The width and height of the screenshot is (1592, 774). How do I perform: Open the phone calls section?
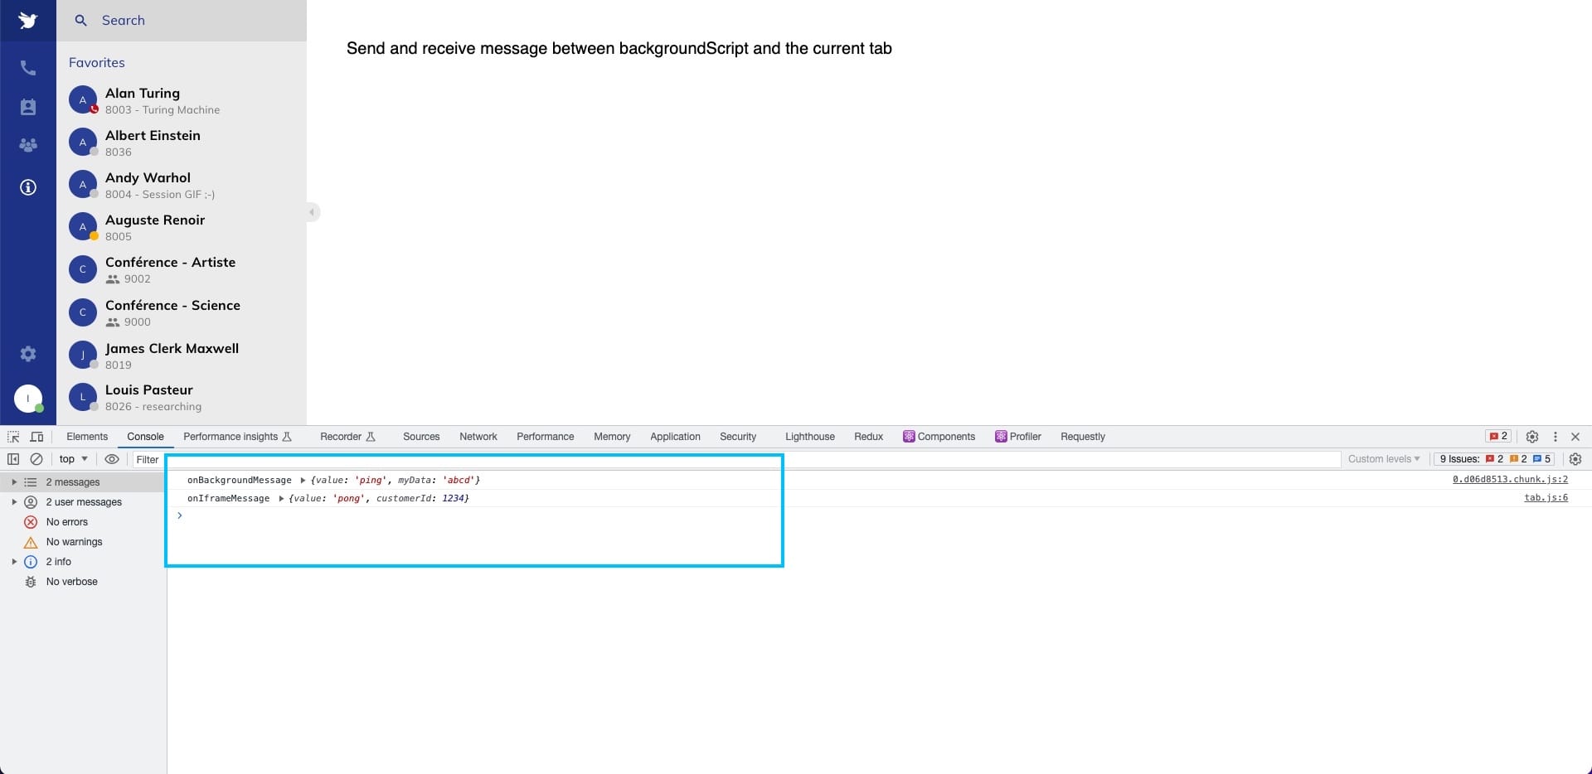tap(28, 68)
